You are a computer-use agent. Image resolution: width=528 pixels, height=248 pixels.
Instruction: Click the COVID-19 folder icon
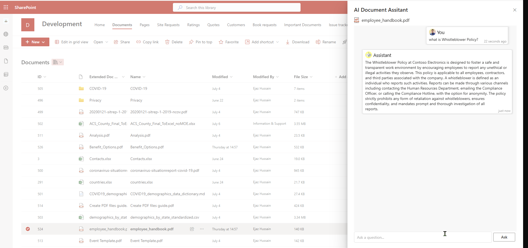81,88
